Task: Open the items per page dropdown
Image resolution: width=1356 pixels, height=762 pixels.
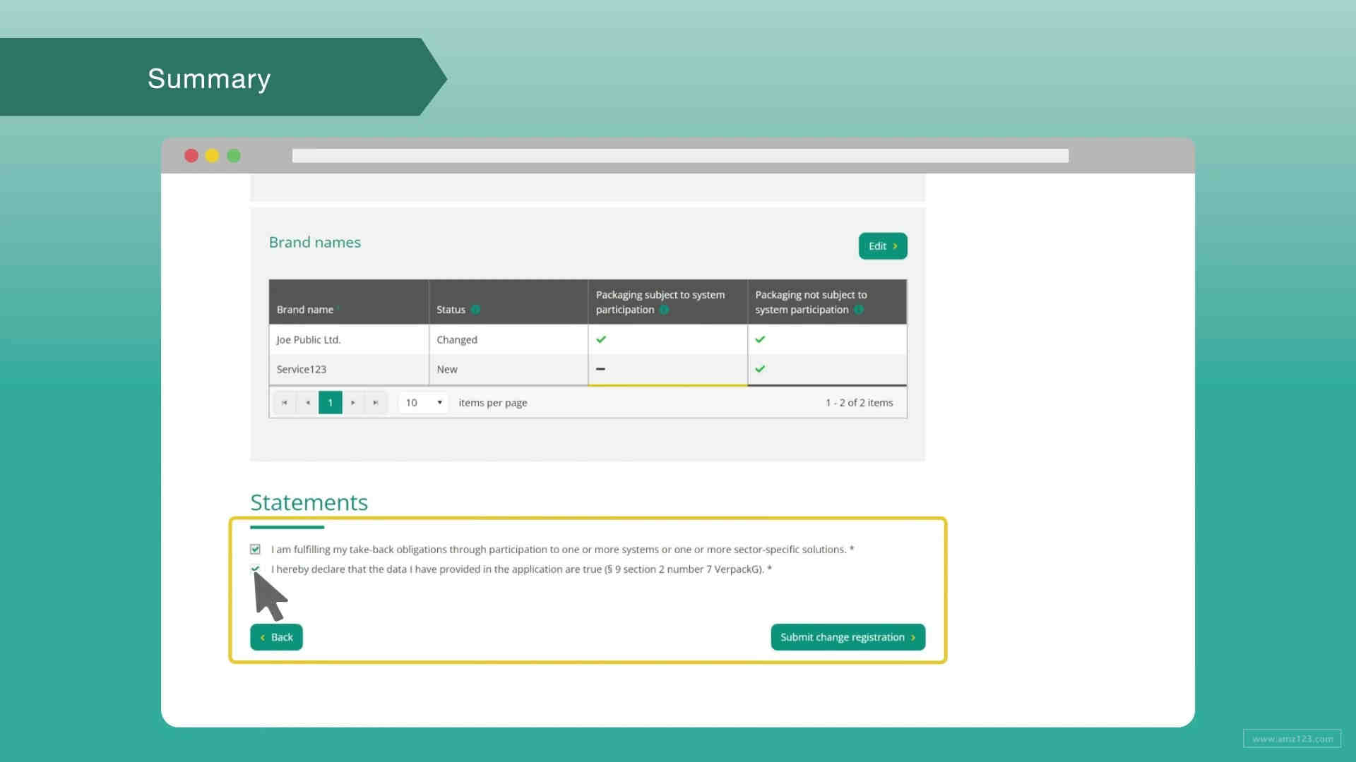Action: [423, 403]
